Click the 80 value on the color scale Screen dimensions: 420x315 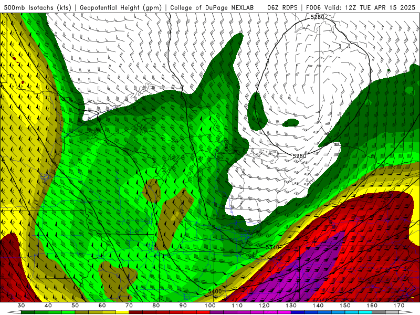pyautogui.click(x=156, y=306)
